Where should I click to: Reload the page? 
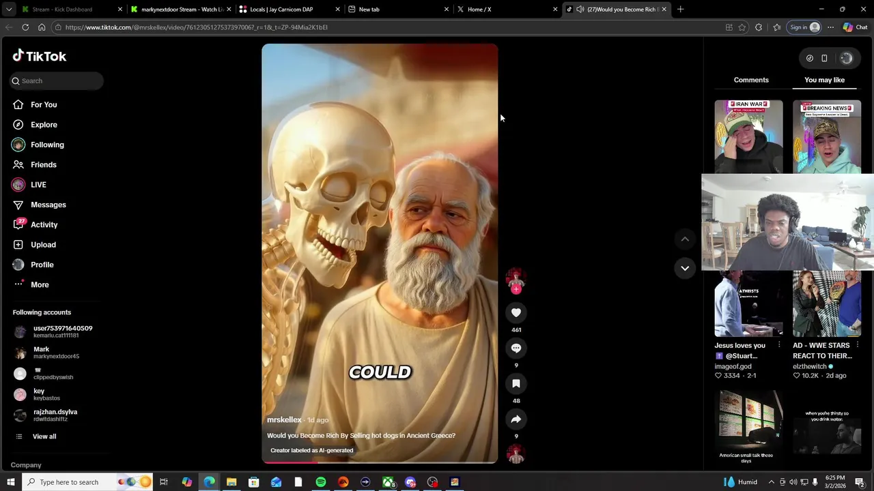pos(25,27)
